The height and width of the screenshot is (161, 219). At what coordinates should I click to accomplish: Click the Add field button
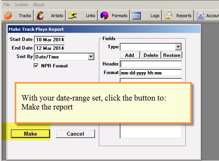coord(130,55)
